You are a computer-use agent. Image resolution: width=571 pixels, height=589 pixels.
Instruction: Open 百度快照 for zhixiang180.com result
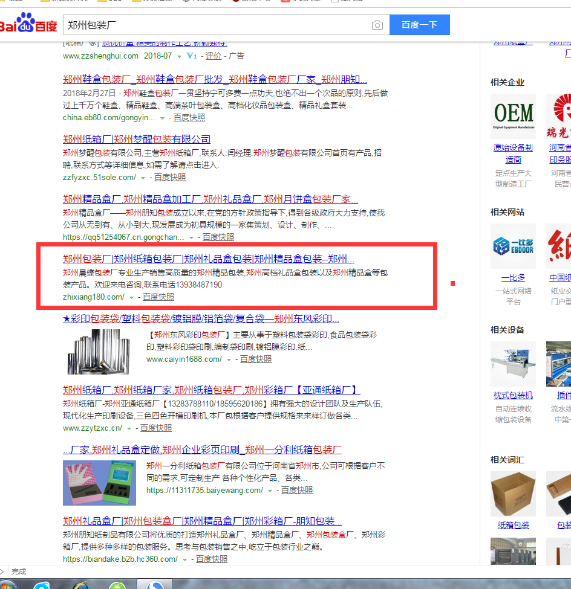(158, 297)
